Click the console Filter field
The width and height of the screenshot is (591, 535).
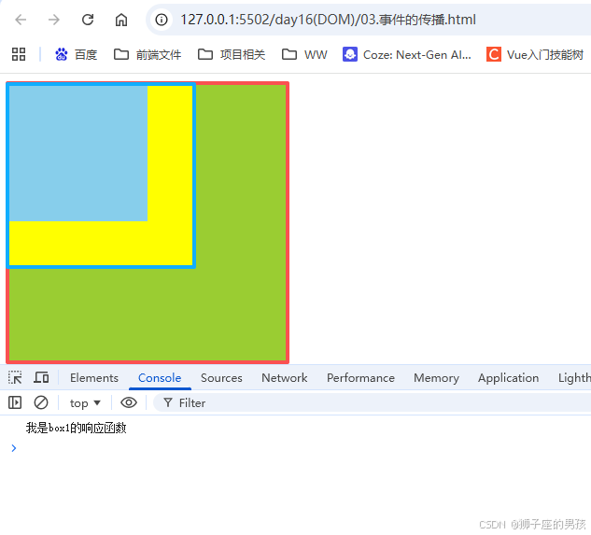(373, 403)
